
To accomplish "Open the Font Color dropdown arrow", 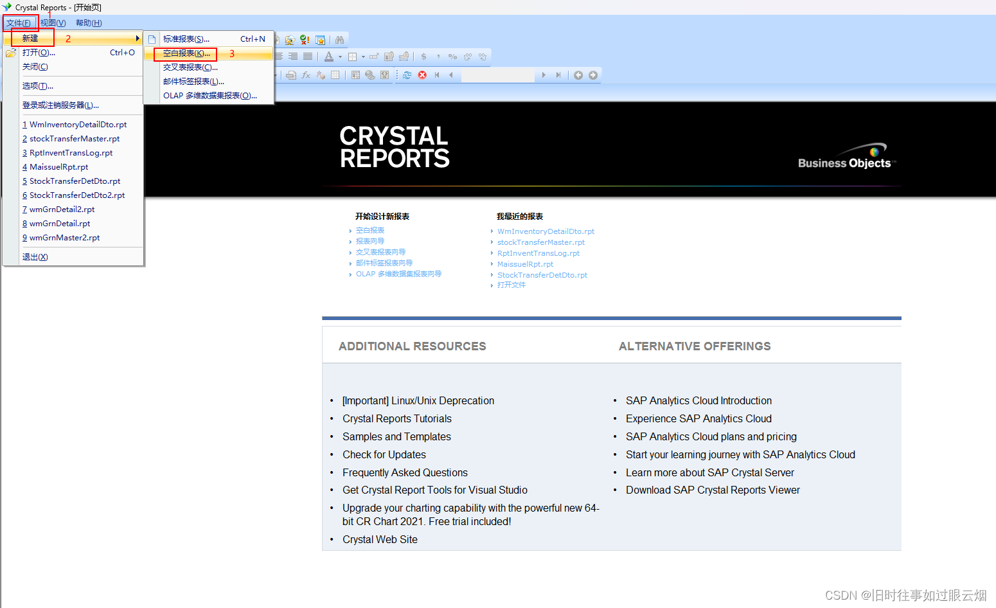I will (340, 57).
